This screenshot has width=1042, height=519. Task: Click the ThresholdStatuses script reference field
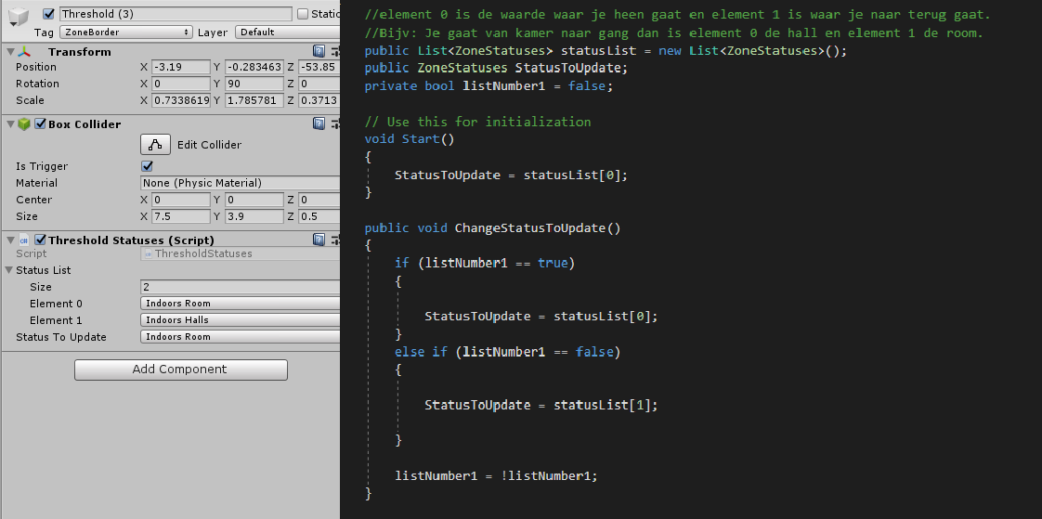(x=241, y=253)
